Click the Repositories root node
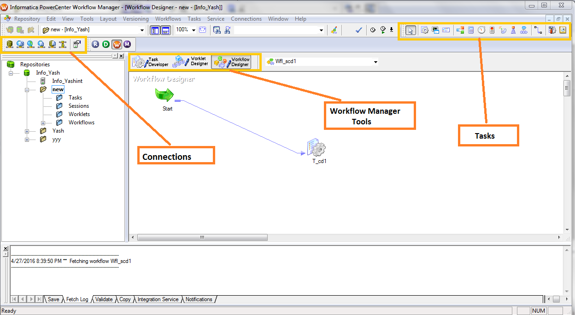This screenshot has height=315, width=575. click(35, 64)
